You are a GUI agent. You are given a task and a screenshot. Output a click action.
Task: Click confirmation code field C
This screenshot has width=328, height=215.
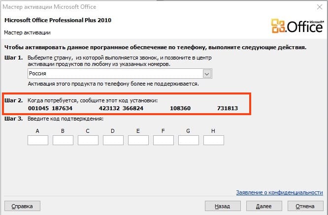88,140
